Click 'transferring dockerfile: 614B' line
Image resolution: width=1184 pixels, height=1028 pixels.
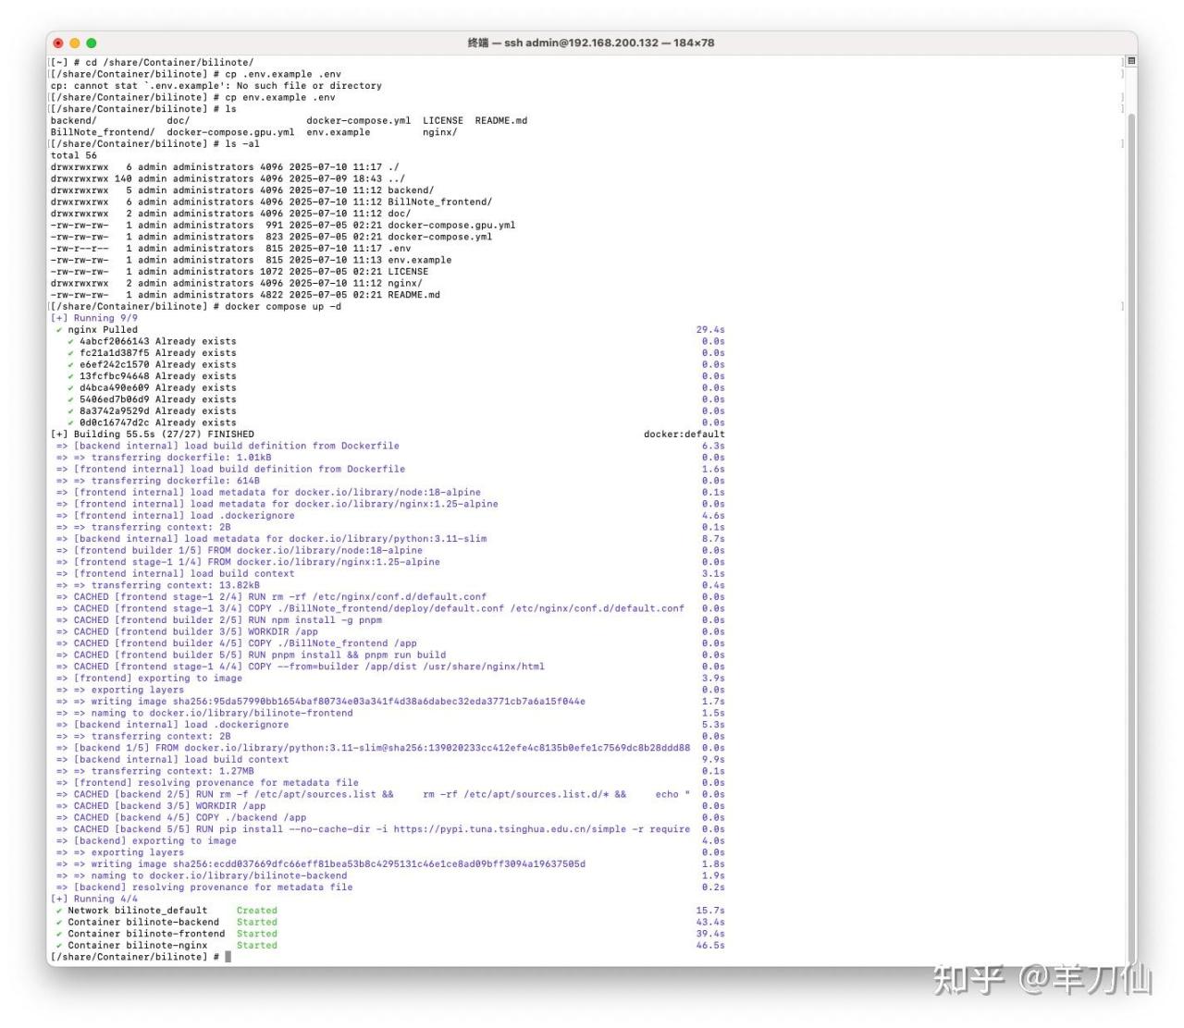coord(158,481)
